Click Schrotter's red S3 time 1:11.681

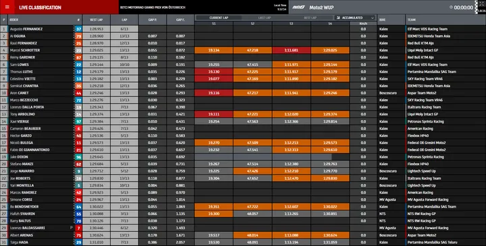point(292,51)
